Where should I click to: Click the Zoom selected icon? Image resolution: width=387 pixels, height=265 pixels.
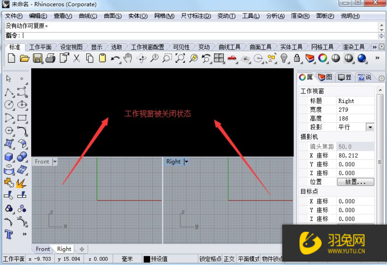click(193, 58)
